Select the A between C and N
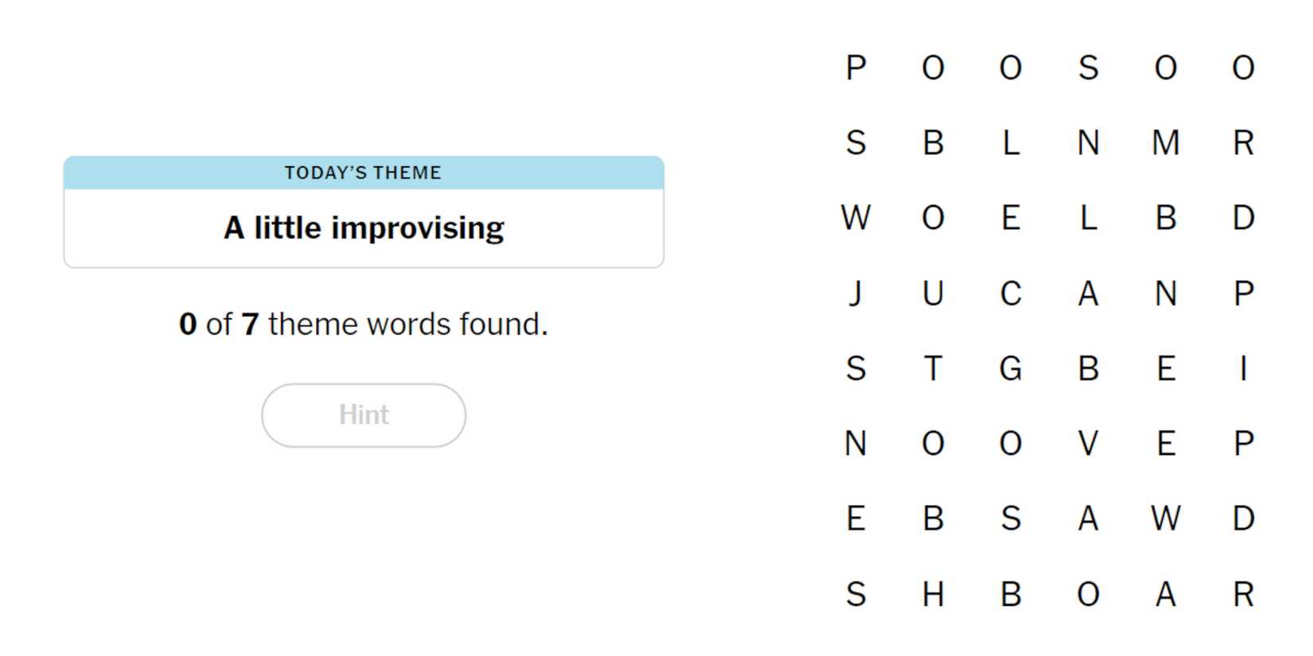Image resolution: width=1313 pixels, height=656 pixels. click(1088, 293)
